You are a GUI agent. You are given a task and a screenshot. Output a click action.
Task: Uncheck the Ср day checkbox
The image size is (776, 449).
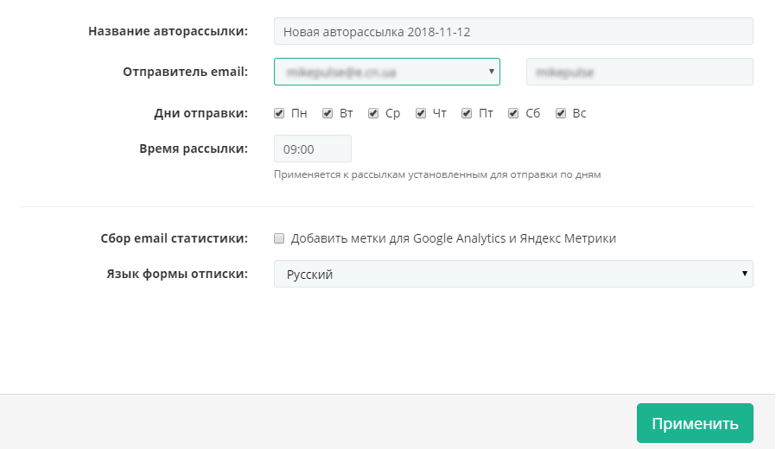[373, 113]
